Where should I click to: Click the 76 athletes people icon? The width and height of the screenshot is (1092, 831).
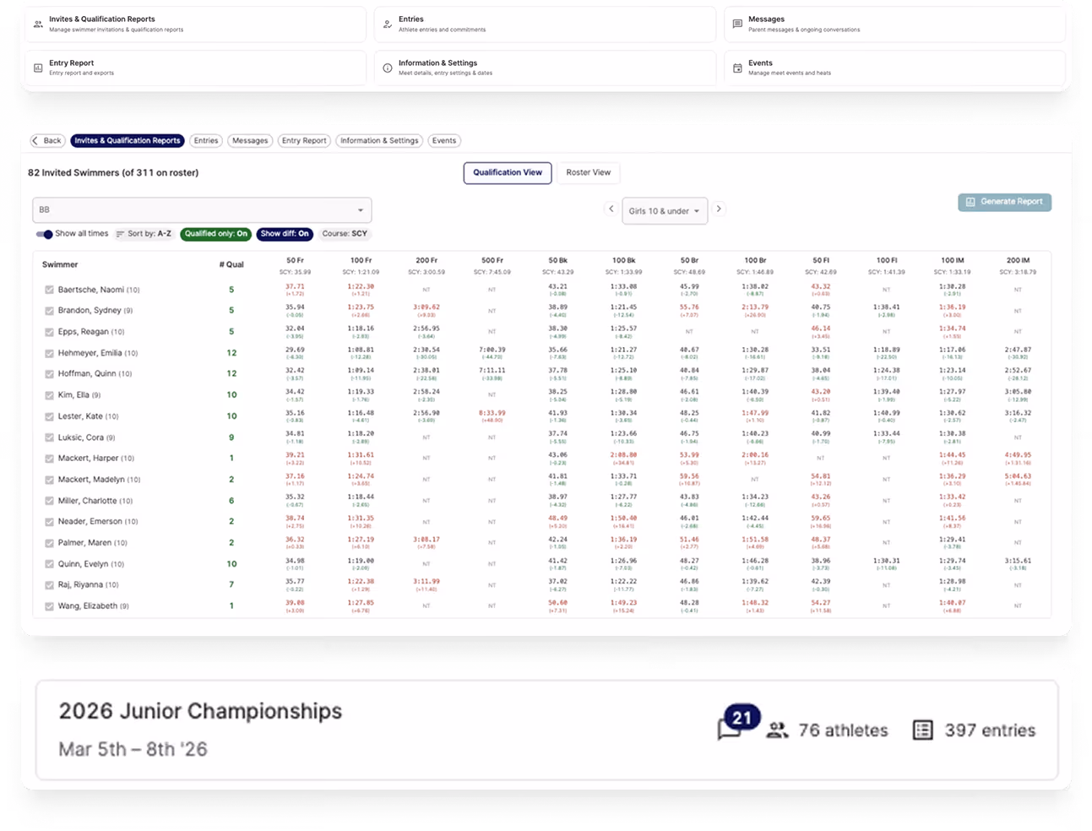point(777,731)
